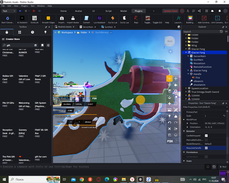Image resolution: width=229 pixels, height=183 pixels.
Task: Collapse the selected Glacier Fang tool
Action: pos(186,53)
